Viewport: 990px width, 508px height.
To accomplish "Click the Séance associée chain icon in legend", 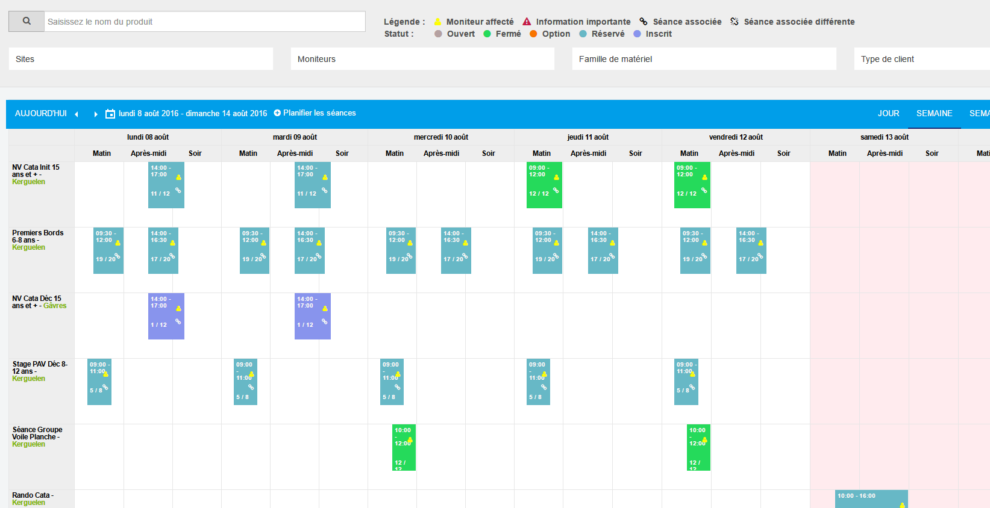I will pyautogui.click(x=644, y=22).
